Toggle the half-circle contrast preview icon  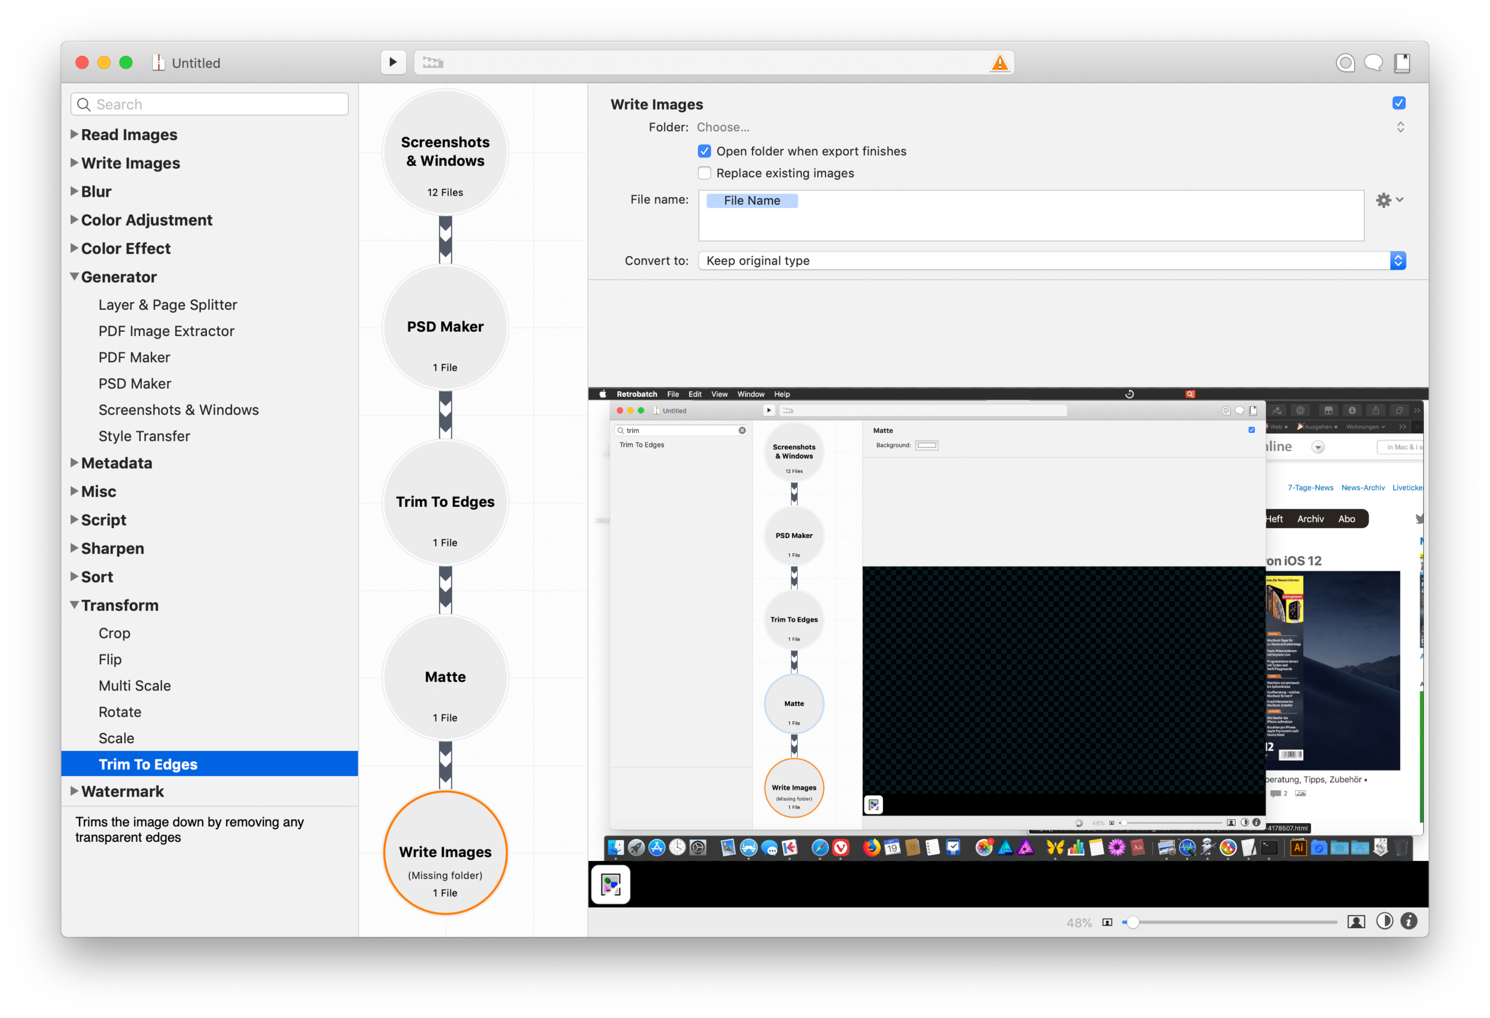(x=1384, y=921)
